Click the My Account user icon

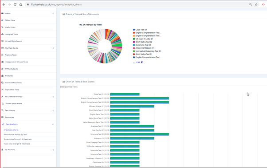(2, 150)
